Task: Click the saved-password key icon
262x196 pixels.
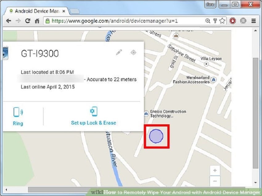Action: click(x=215, y=21)
